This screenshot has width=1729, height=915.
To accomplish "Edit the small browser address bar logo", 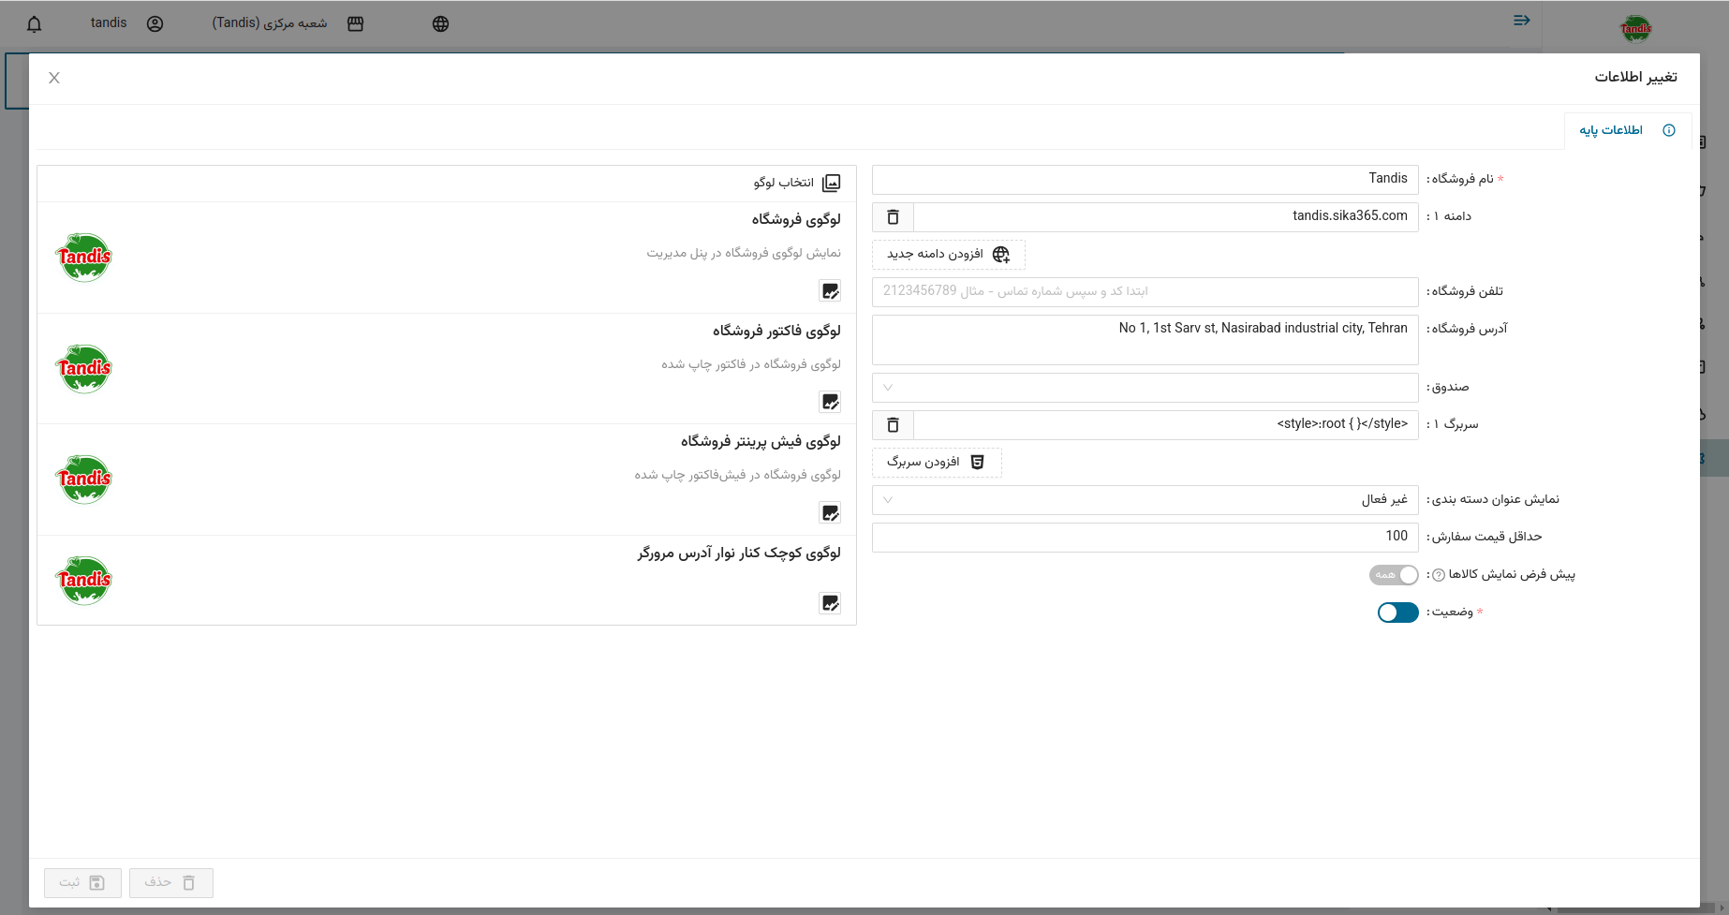I will click(830, 603).
